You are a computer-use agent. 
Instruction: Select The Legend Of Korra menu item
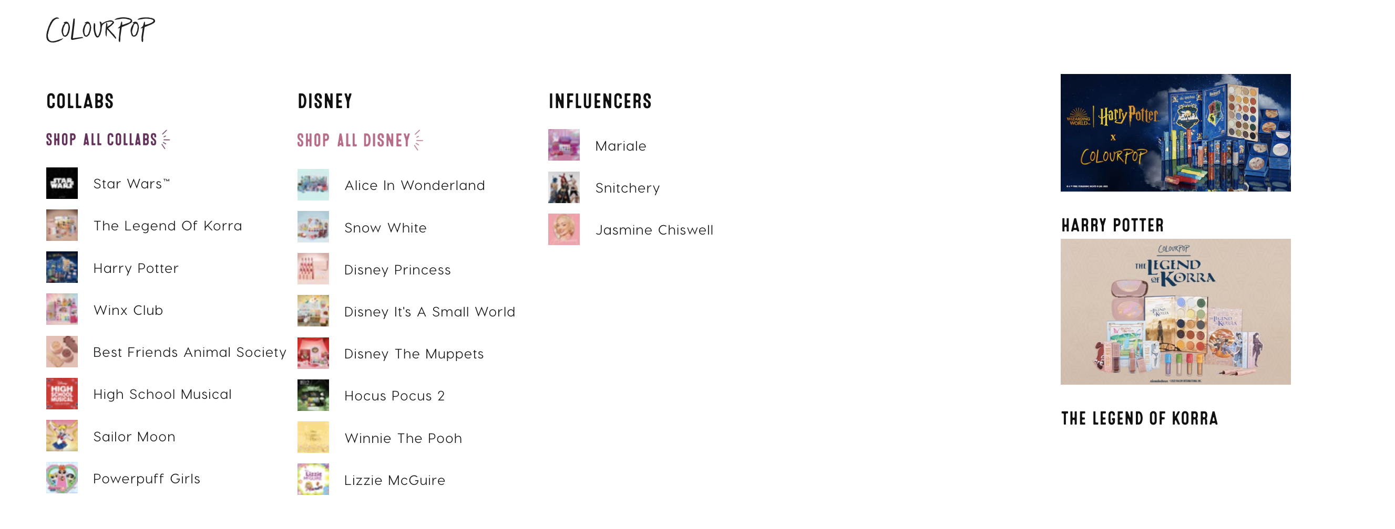167,226
